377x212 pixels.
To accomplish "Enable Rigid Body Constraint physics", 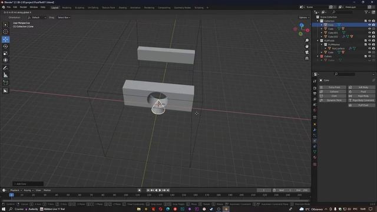I will pyautogui.click(x=362, y=100).
